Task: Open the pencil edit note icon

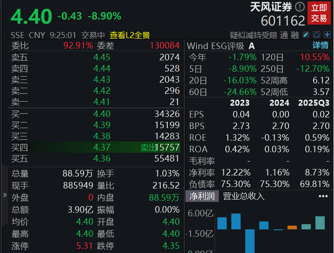Action: pyautogui.click(x=306, y=35)
